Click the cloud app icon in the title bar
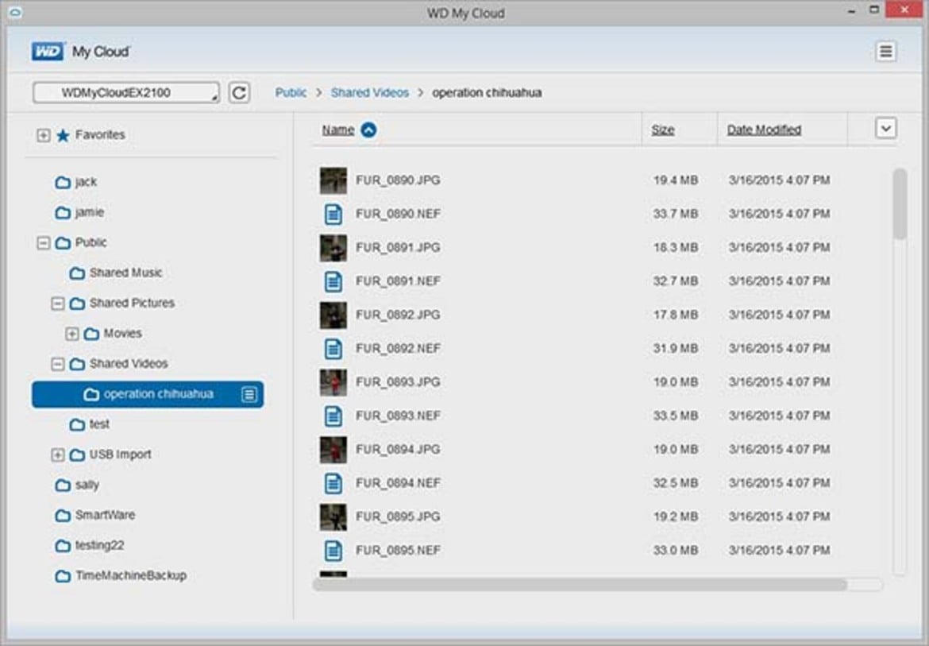Screen dimensions: 929x646 (x=15, y=12)
